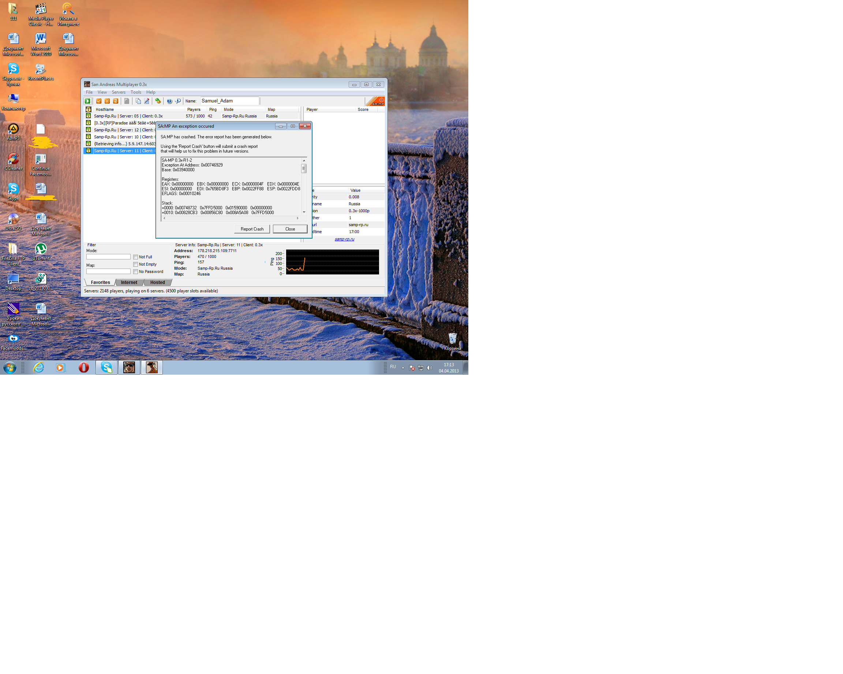The image size is (843, 674).
Task: Click the Server Properties pencil icon
Action: click(147, 101)
